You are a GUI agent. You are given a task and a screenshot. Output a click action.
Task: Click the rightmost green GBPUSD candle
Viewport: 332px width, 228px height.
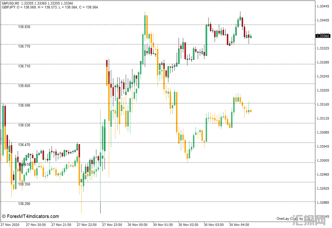[x=251, y=37]
